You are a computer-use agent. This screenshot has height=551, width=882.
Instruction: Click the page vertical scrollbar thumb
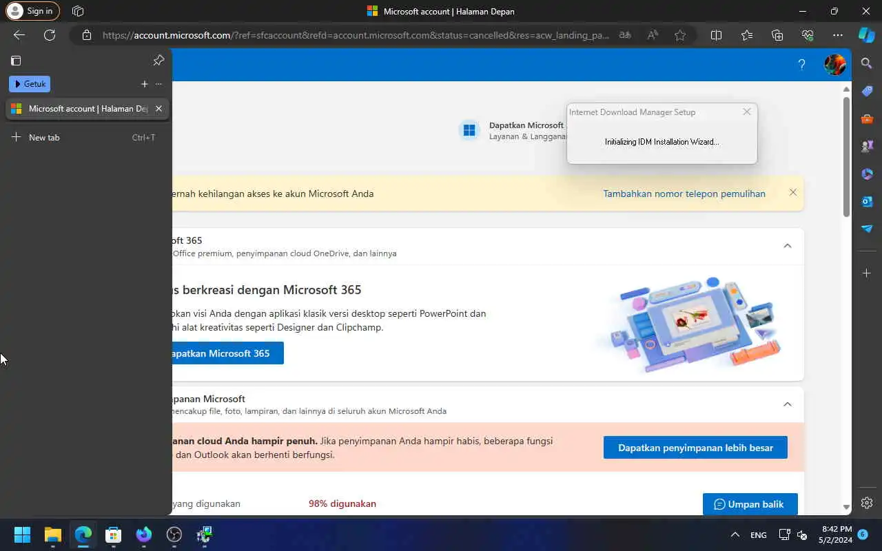pyautogui.click(x=846, y=156)
